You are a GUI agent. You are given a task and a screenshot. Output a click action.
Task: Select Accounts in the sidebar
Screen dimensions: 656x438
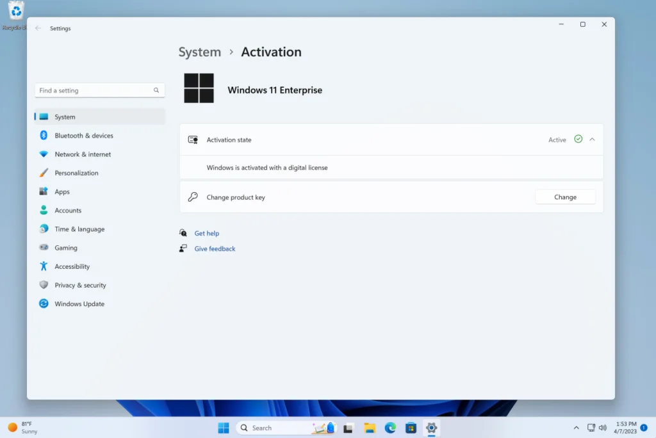(x=68, y=210)
